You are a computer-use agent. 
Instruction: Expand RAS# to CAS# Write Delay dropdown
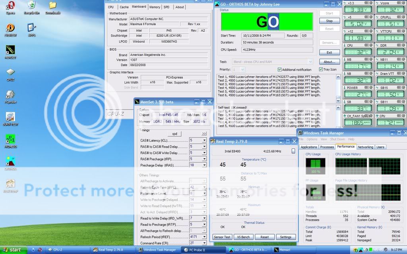coord(204,153)
